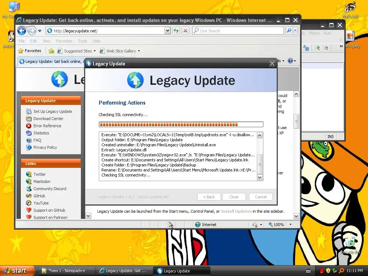The image size is (368, 276).
Task: Click the log list scrollbar thumb
Action: coord(259,164)
